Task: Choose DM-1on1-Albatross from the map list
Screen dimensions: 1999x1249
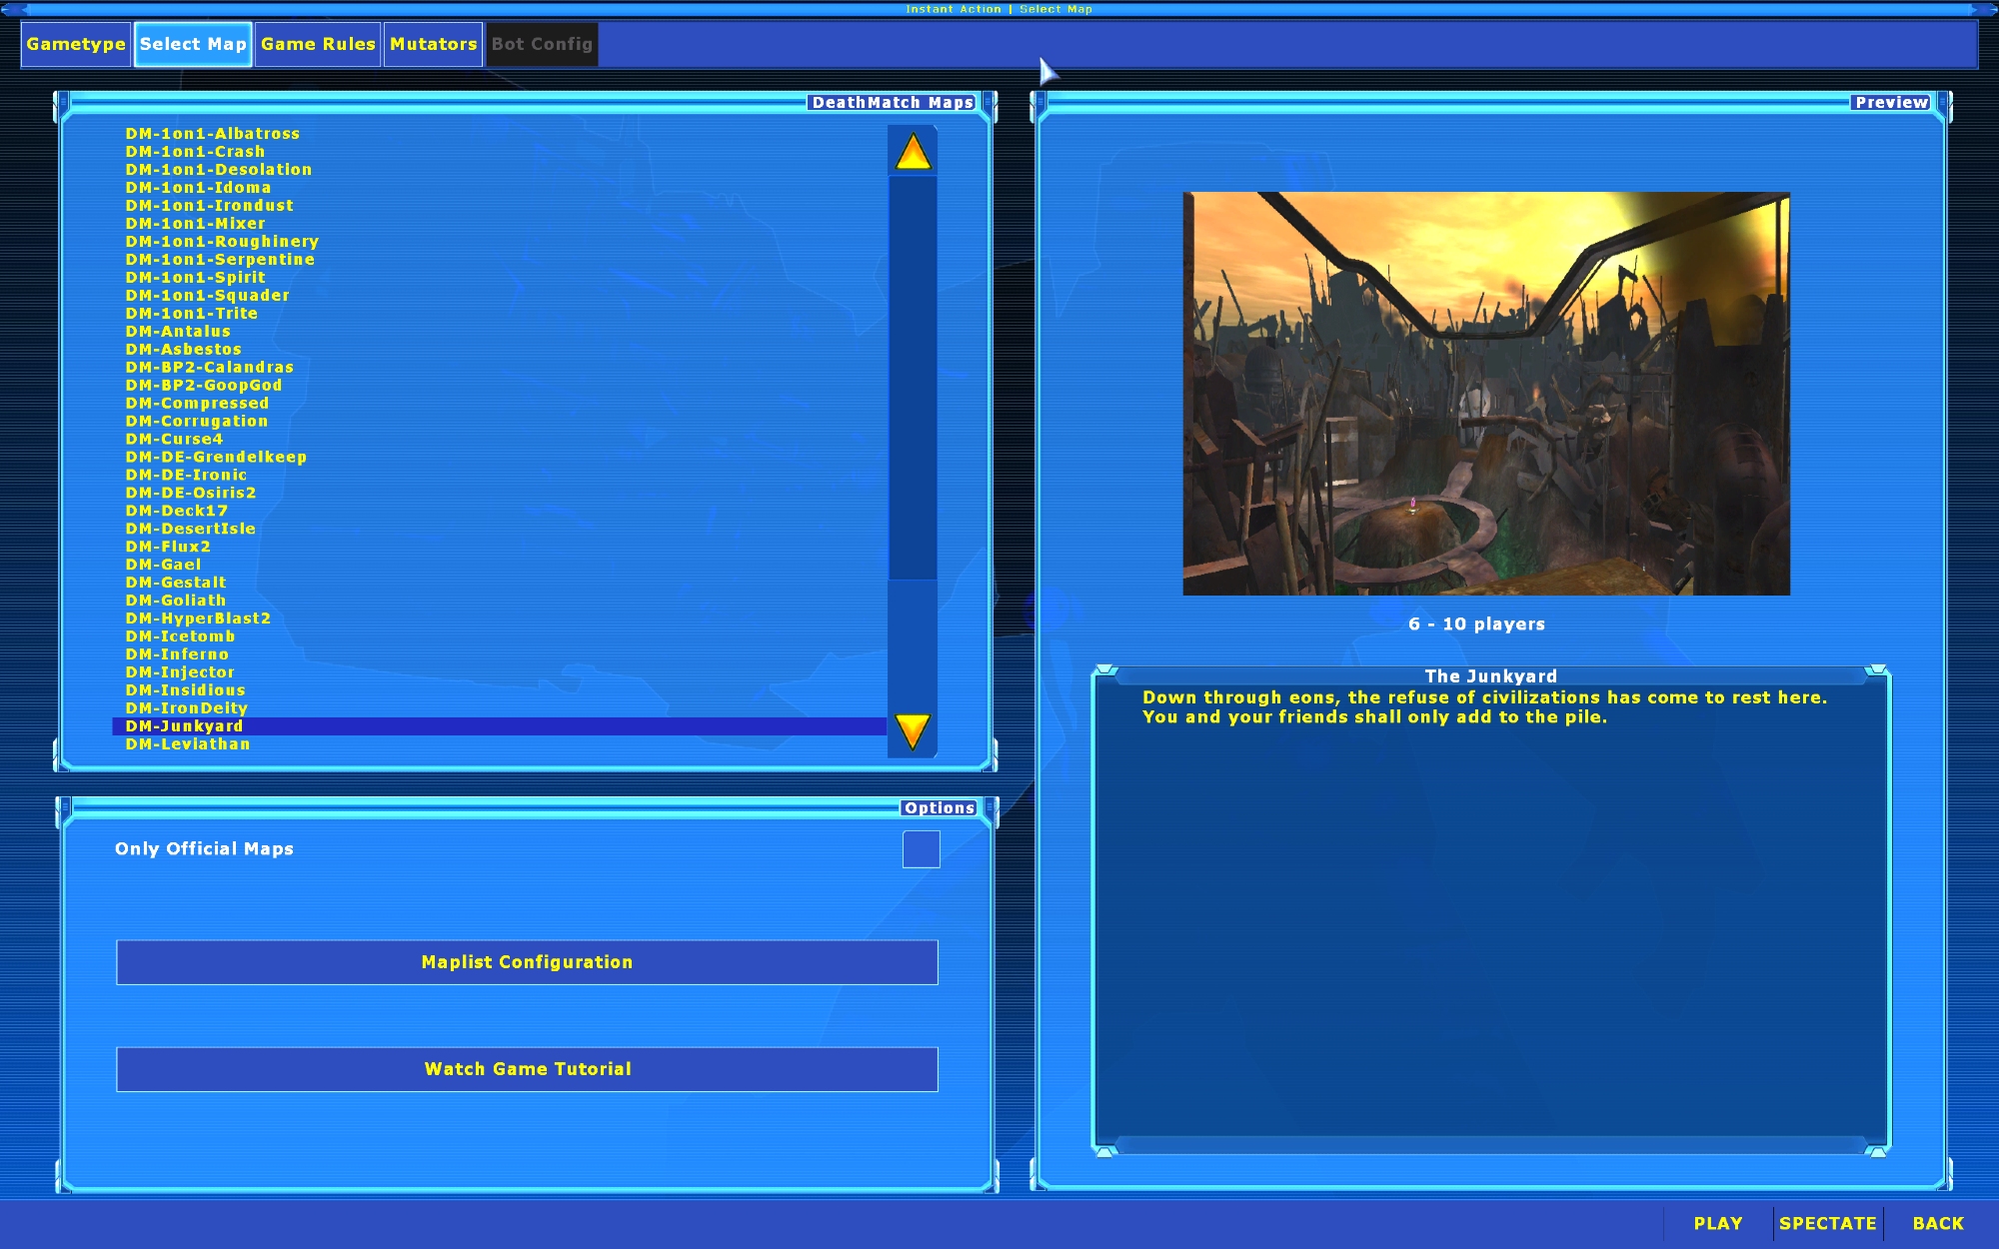Action: (212, 134)
